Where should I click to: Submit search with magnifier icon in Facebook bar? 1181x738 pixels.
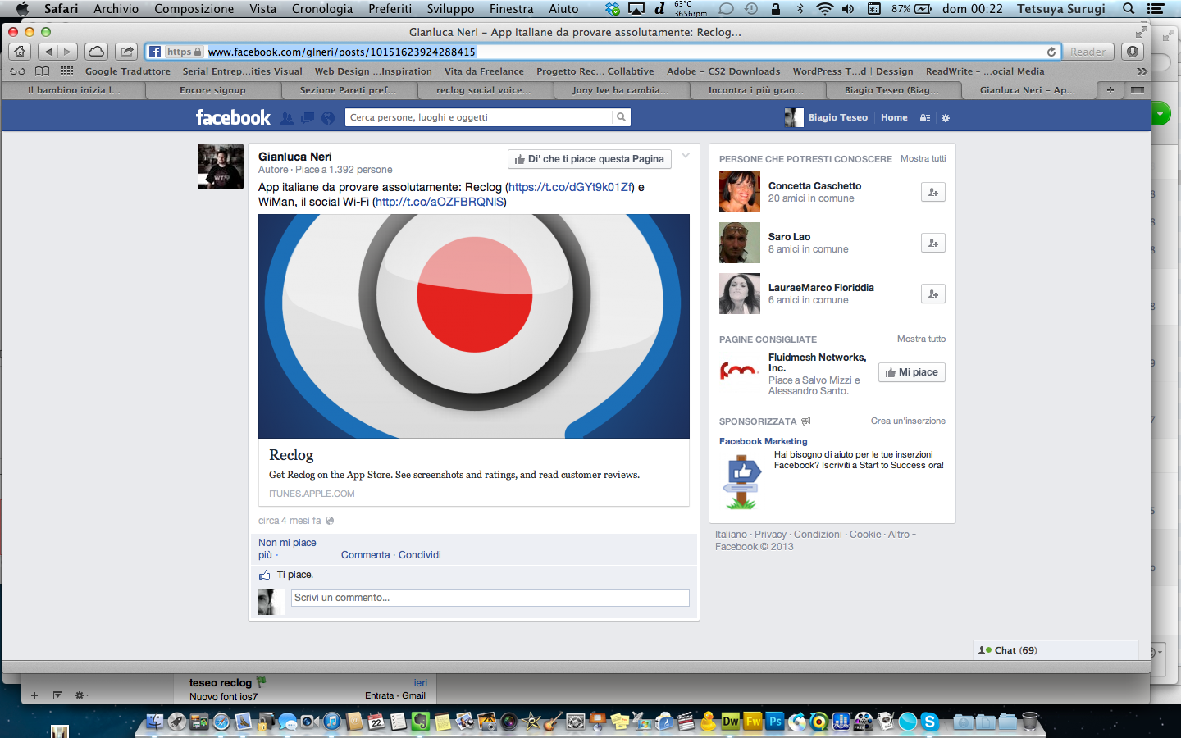[x=621, y=117]
